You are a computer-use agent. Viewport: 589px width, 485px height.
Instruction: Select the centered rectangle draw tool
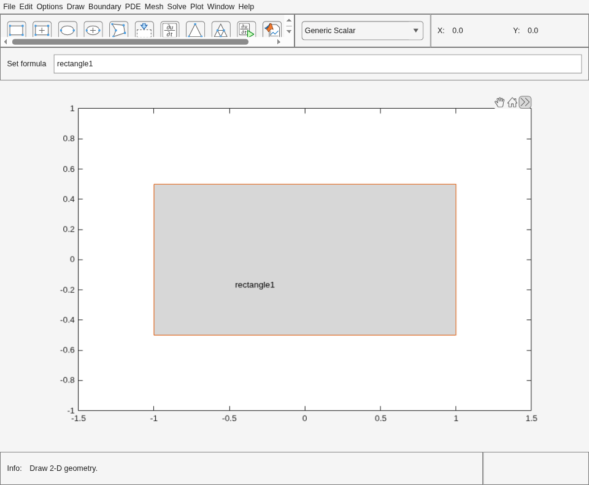(x=42, y=29)
